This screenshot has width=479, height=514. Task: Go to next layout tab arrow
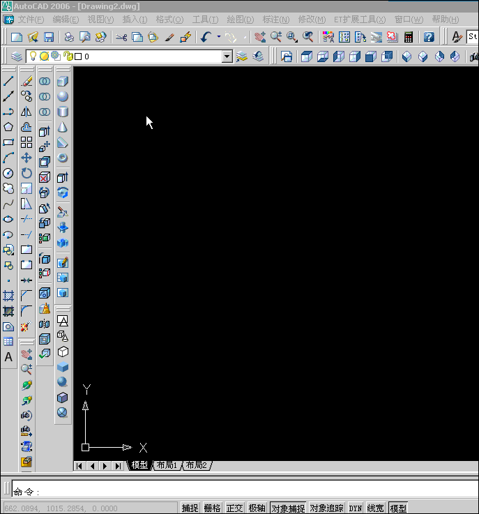pos(105,466)
